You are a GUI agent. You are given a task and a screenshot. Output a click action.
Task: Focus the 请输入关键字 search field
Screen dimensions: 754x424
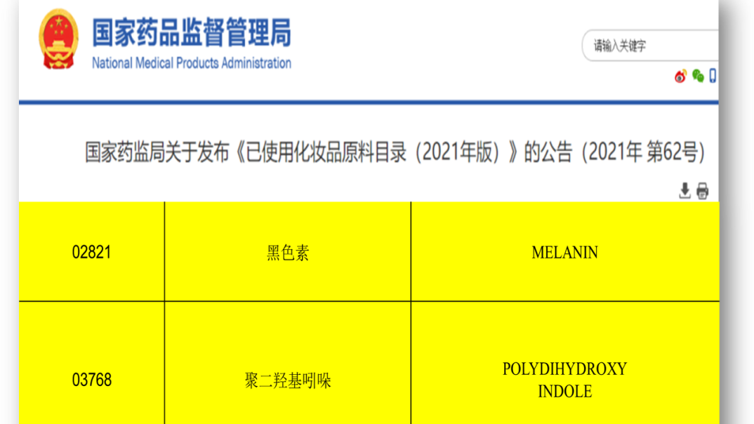(650, 46)
